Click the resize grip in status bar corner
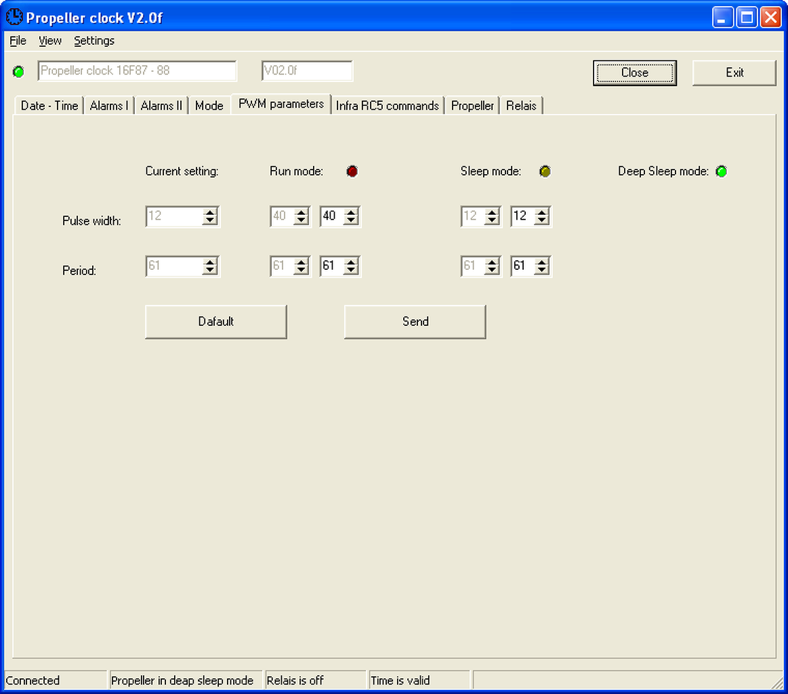 pos(779,682)
